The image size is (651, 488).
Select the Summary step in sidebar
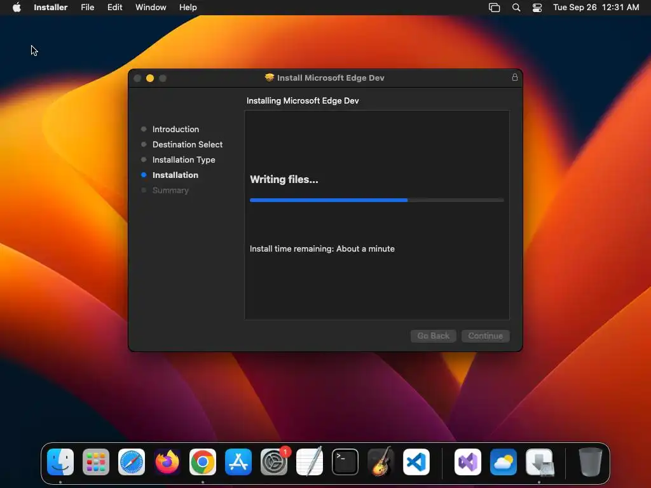(170, 191)
